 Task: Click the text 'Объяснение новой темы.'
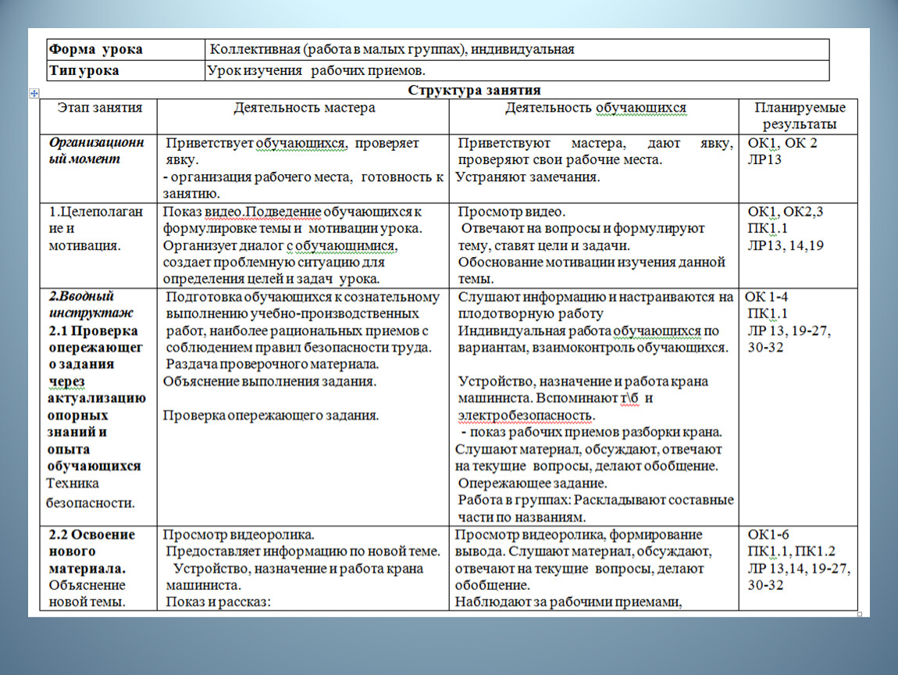[87, 594]
